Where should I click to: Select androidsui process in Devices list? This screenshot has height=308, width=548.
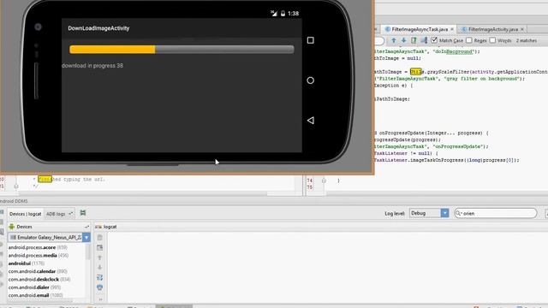coord(27,264)
